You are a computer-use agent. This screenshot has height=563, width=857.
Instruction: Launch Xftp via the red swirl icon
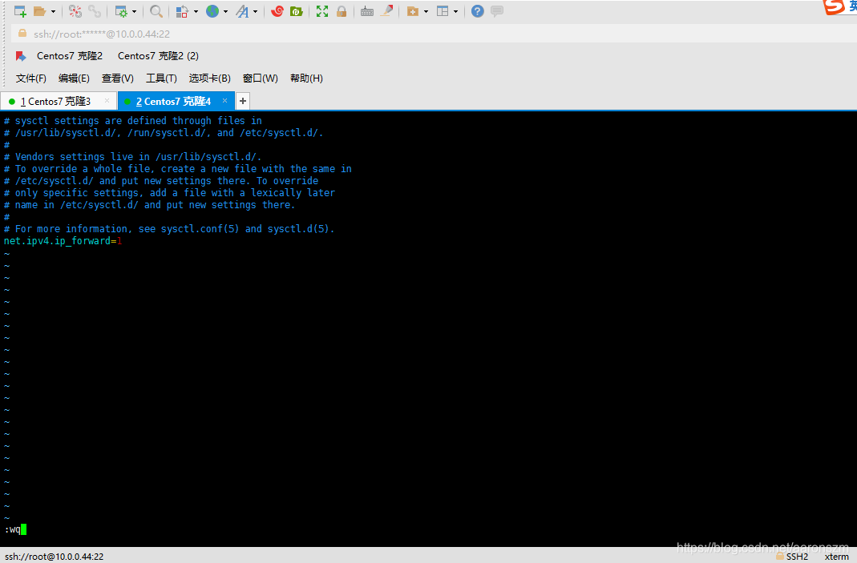(x=277, y=11)
